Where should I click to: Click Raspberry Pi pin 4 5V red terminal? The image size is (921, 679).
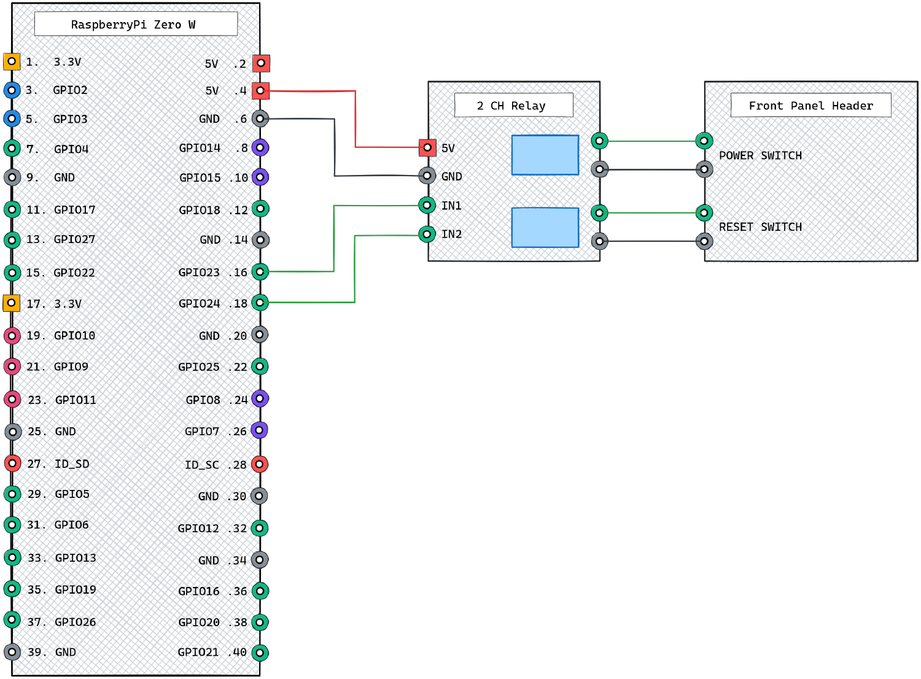[261, 91]
